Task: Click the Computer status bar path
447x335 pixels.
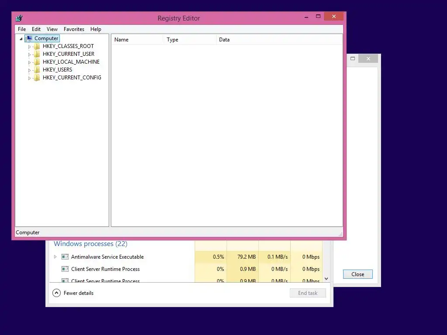Action: coord(28,232)
